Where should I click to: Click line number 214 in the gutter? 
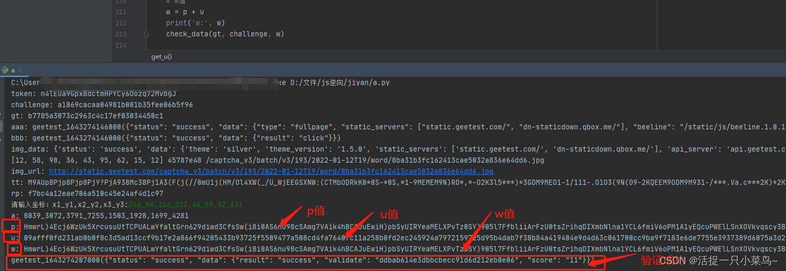[x=121, y=45]
